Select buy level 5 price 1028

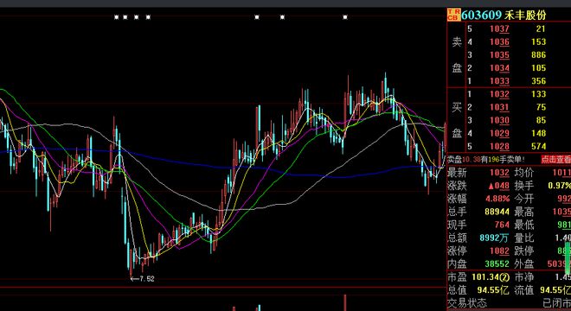pyautogui.click(x=499, y=146)
